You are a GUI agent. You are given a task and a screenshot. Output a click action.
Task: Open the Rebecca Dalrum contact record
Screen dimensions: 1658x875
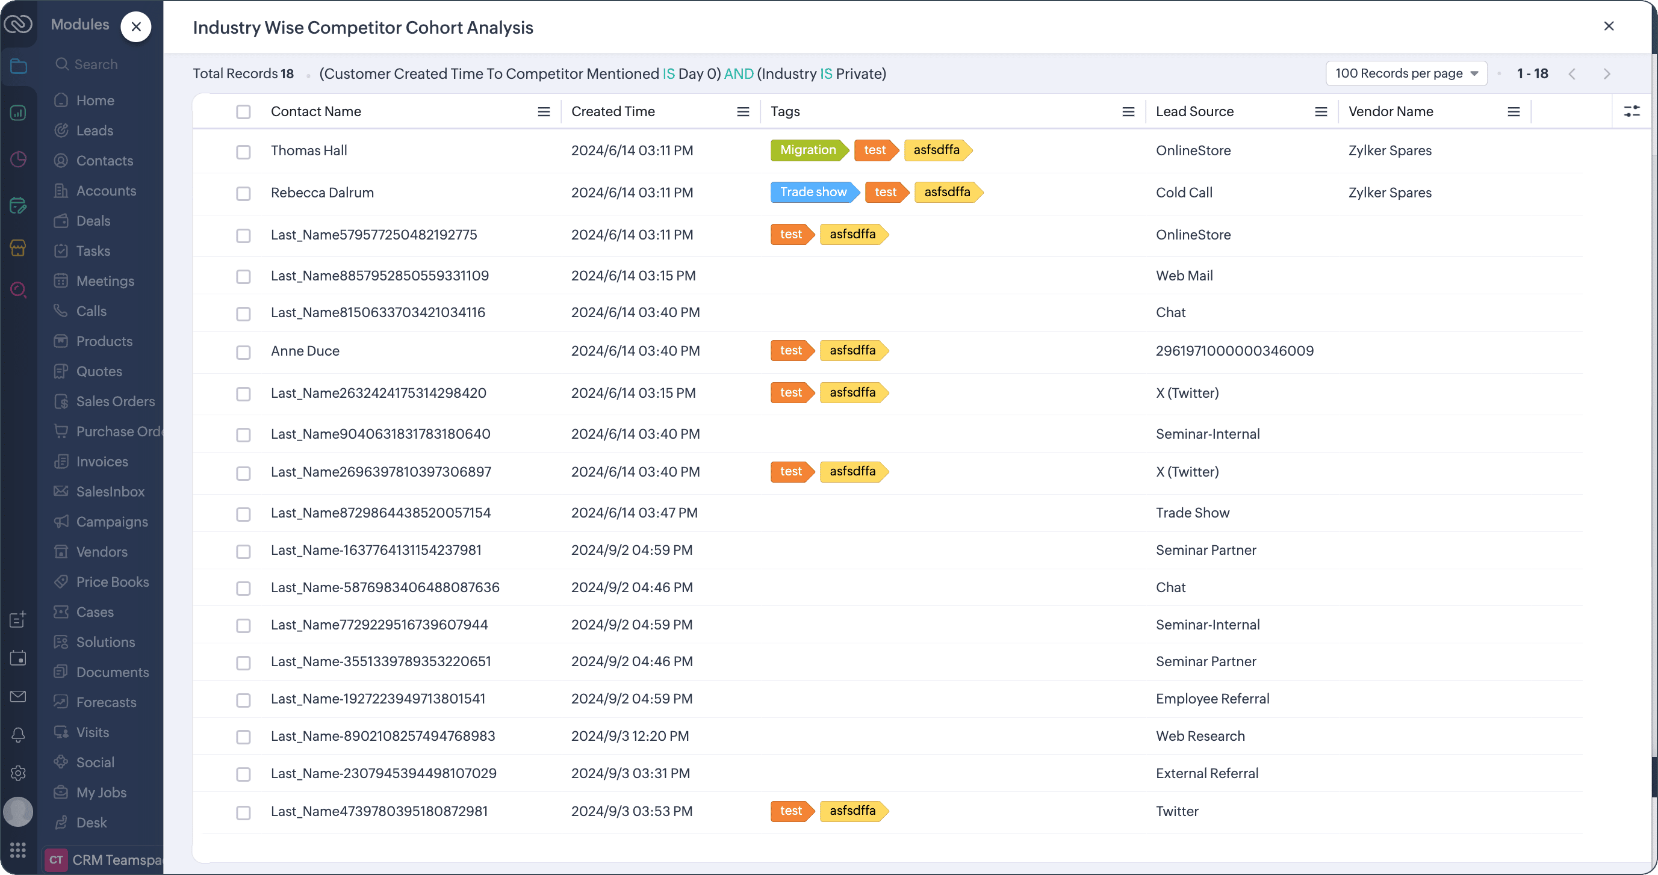tap(322, 193)
